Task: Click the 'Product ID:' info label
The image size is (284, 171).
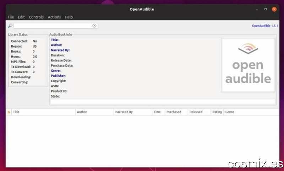Action: click(59, 91)
